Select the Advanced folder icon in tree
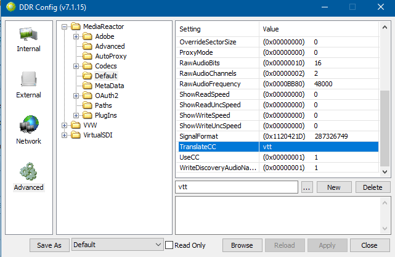The width and height of the screenshot is (395, 257). (88, 46)
